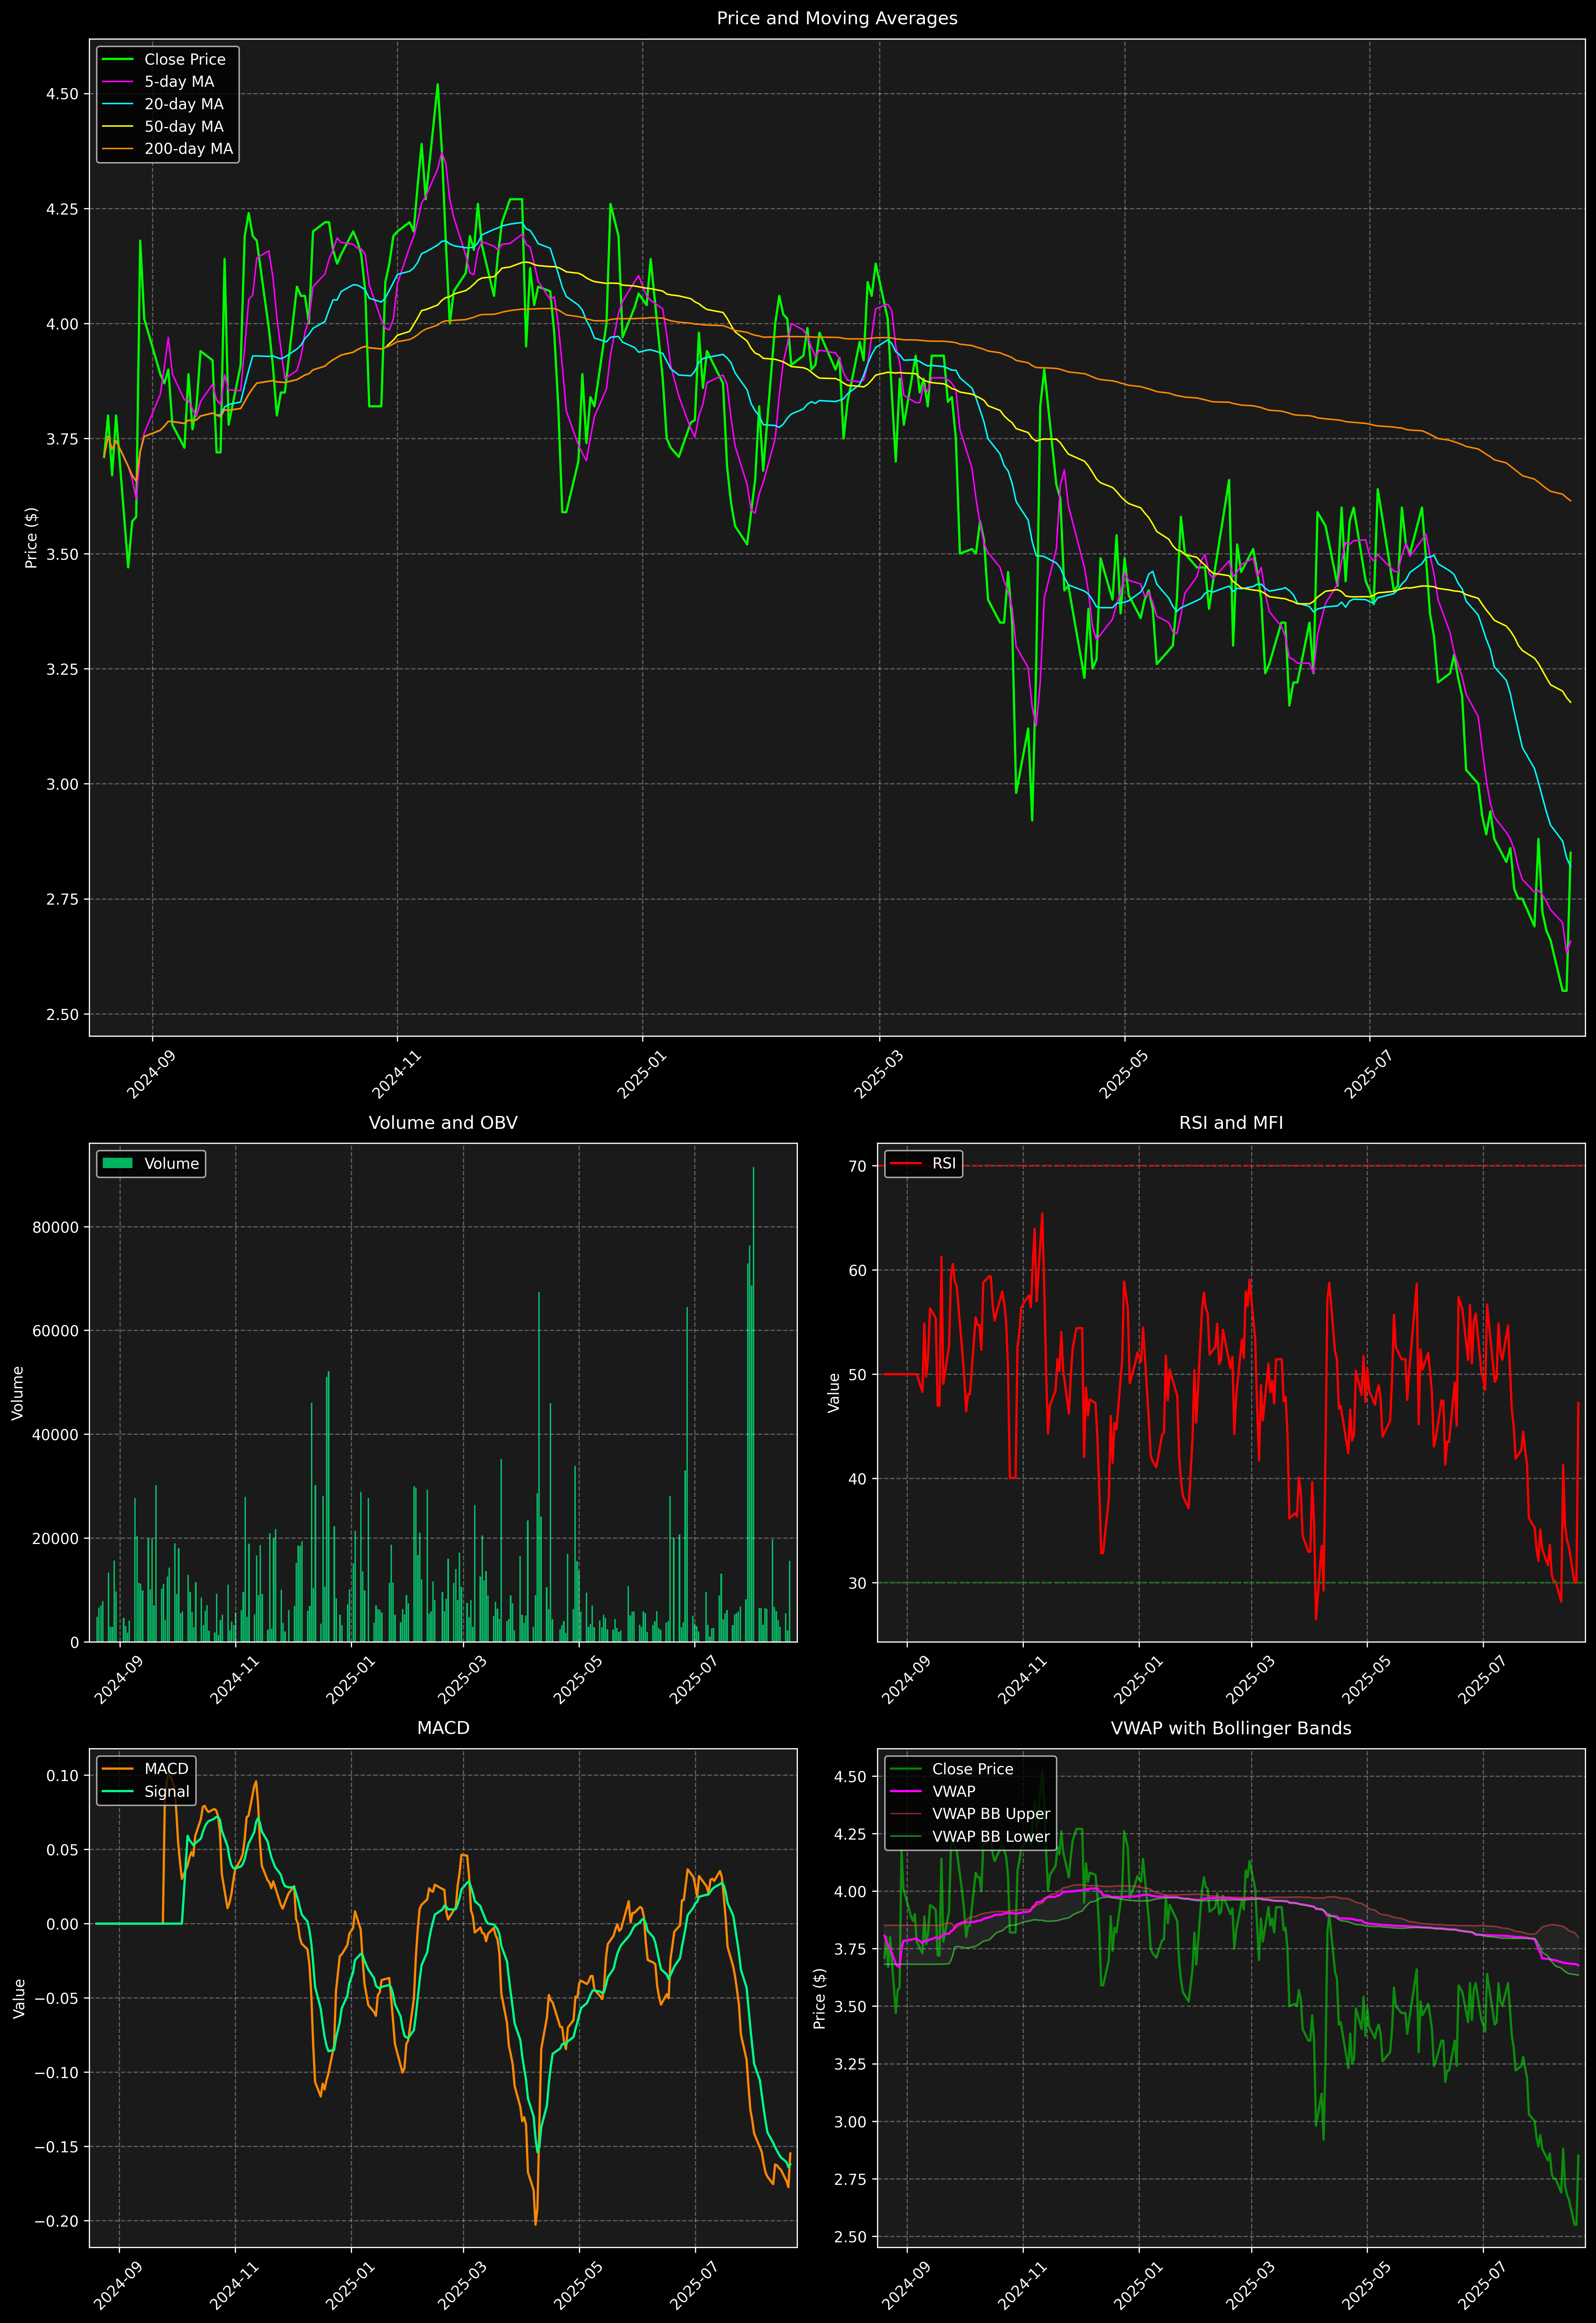Click the 4.50 price axis label on main chart
This screenshot has width=1596, height=2323.
coord(62,94)
